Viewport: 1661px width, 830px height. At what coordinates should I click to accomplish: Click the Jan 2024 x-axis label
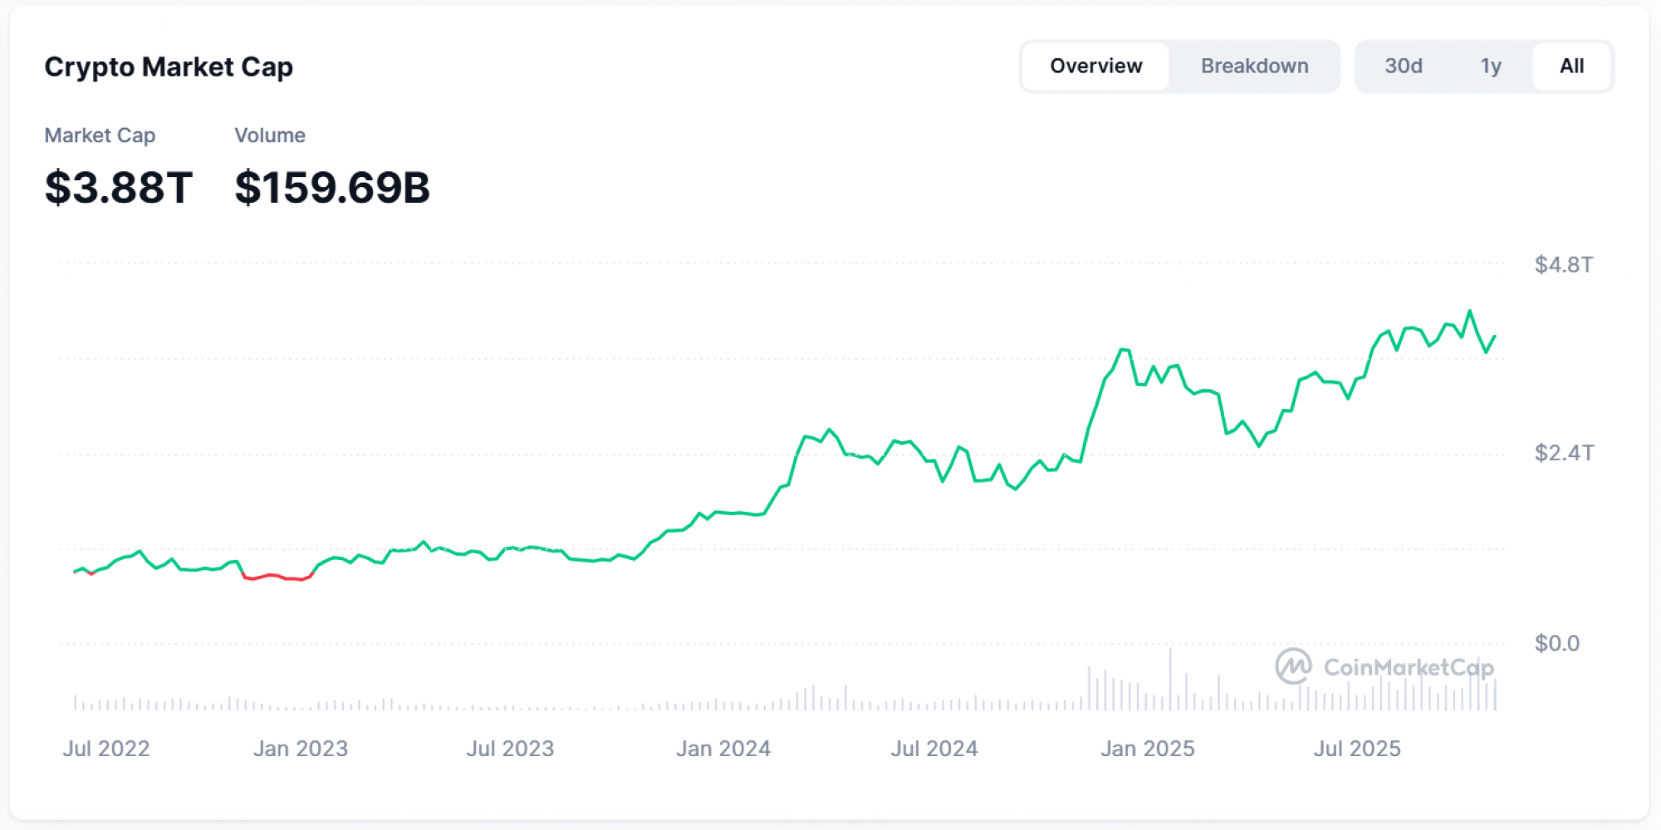click(723, 749)
